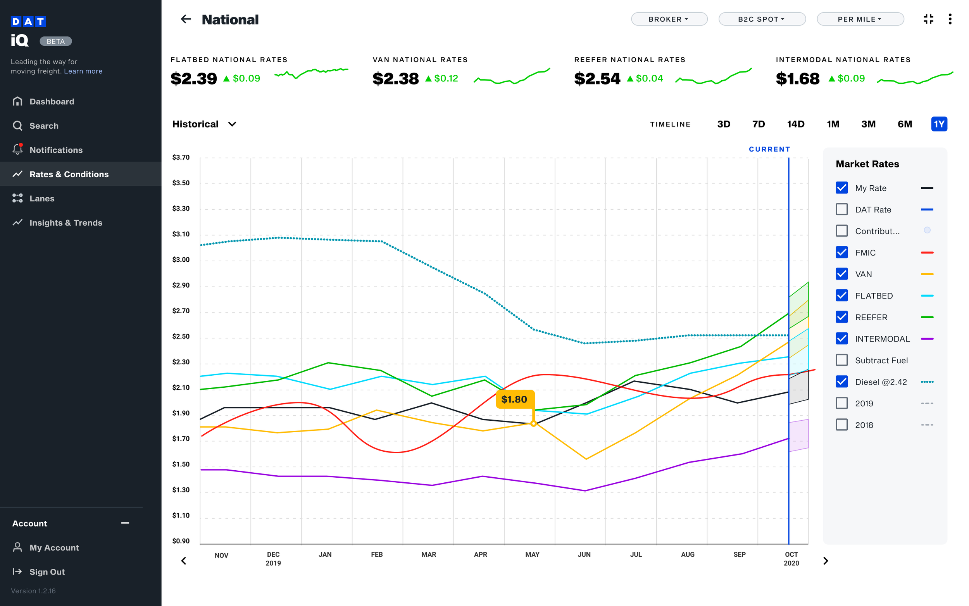969x606 pixels.
Task: Select the 7D timeline option
Action: [x=758, y=124]
